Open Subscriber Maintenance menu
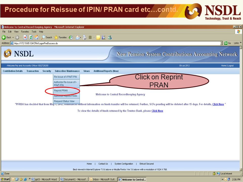Screen dimensions: 243x182 tap(67, 71)
